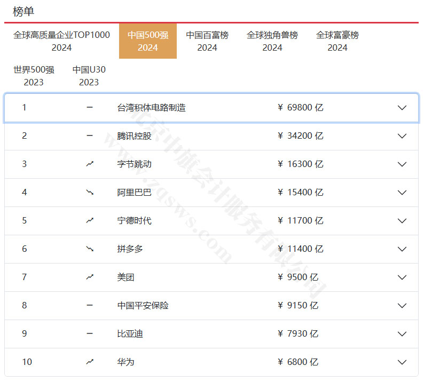The height and width of the screenshot is (382, 424).
Task: Open 全球高质量企业TOP1000 2024 tab
Action: [61, 41]
